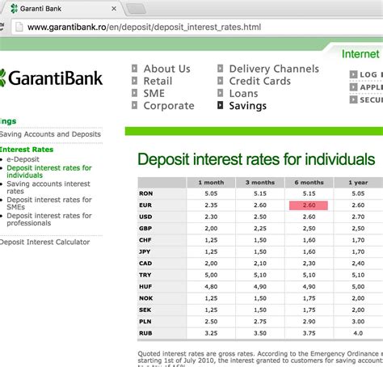383x367 pixels.
Task: Select the JPY row label
Action: coord(145,251)
